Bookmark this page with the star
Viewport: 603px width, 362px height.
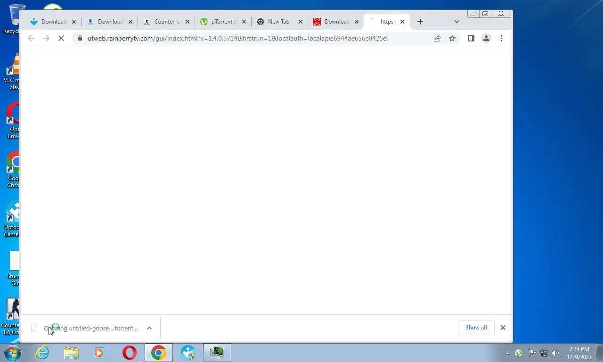(x=452, y=38)
